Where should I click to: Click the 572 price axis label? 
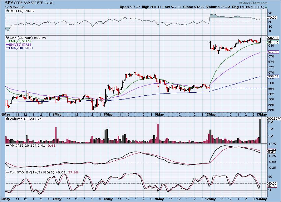[x=271, y=67]
